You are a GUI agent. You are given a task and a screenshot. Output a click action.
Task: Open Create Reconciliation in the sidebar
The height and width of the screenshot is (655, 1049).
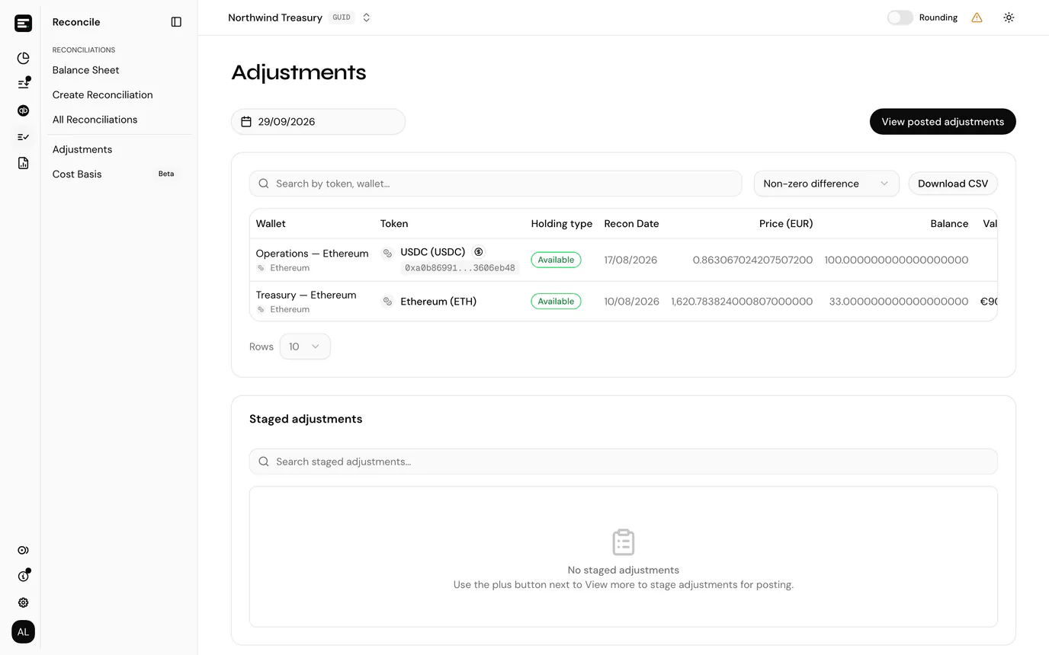coord(103,95)
